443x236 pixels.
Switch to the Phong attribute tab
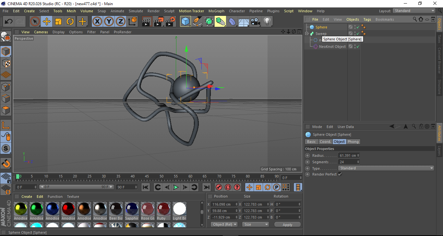(353, 142)
